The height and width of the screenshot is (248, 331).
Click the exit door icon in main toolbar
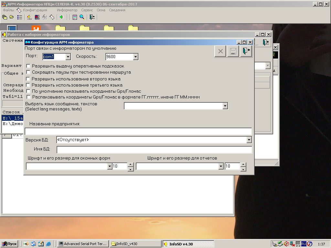coord(92,17)
